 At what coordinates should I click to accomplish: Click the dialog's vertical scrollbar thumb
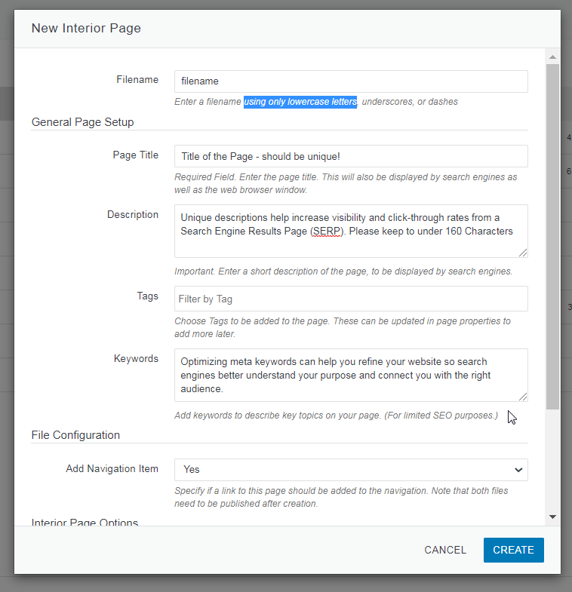pyautogui.click(x=552, y=234)
